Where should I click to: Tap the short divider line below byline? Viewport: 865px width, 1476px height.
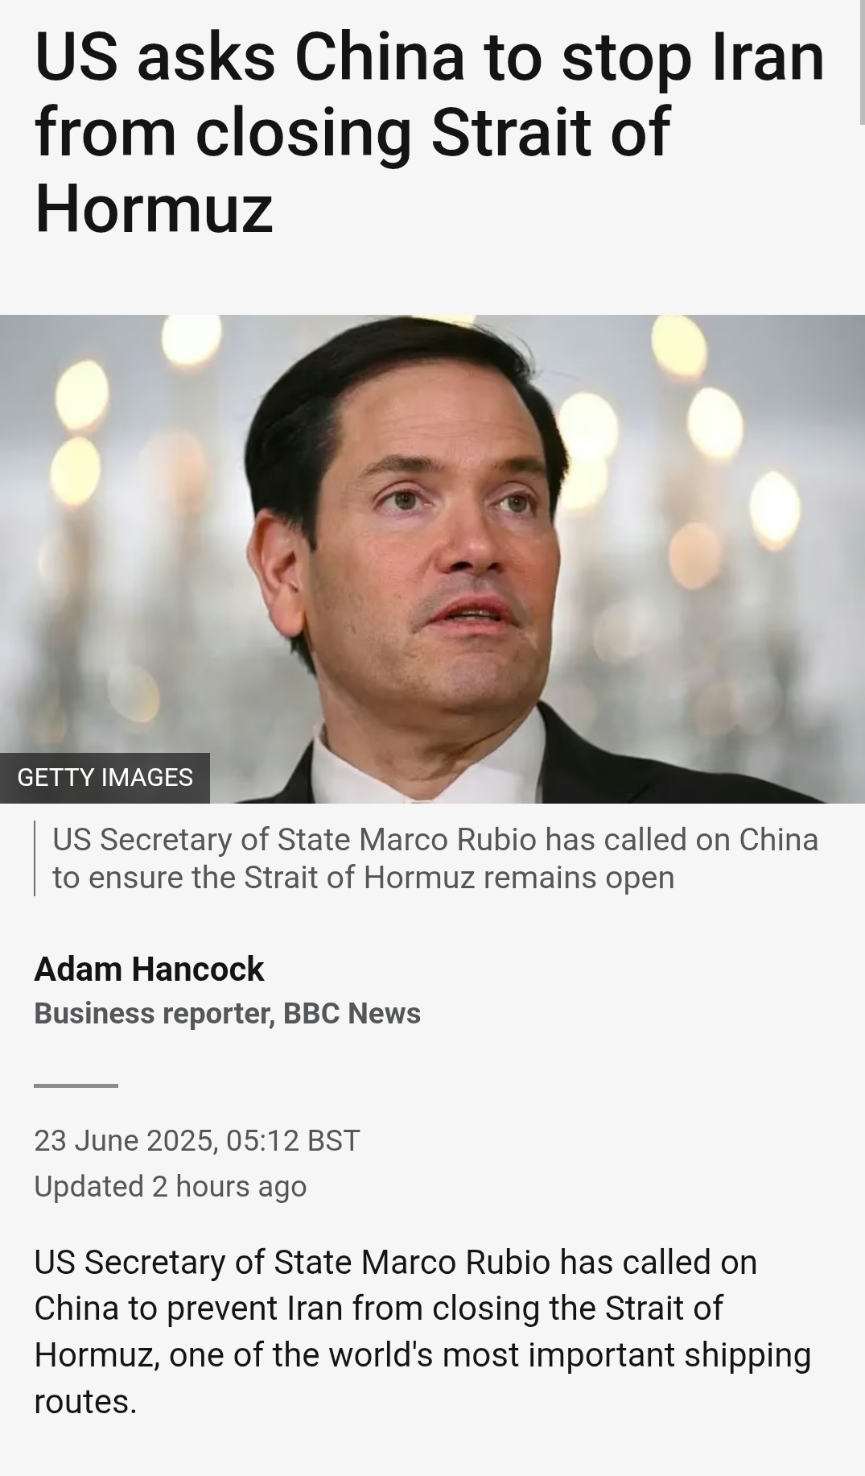[76, 1085]
